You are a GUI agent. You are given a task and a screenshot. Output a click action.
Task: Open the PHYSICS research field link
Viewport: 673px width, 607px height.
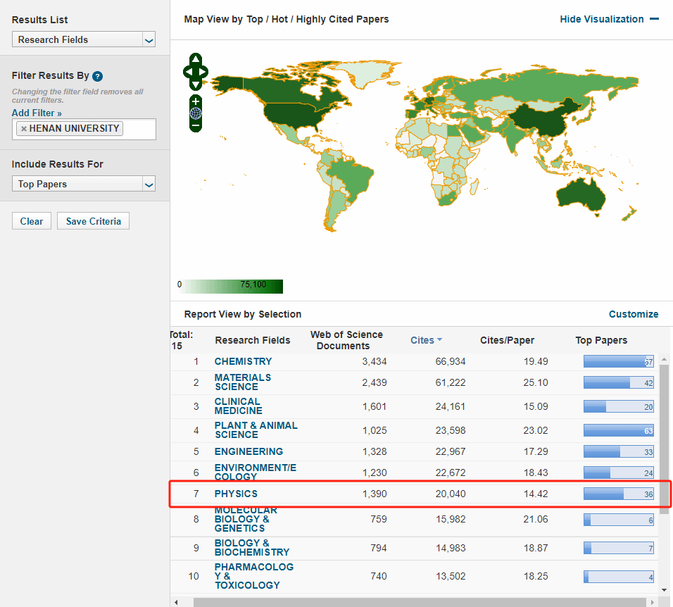click(236, 494)
